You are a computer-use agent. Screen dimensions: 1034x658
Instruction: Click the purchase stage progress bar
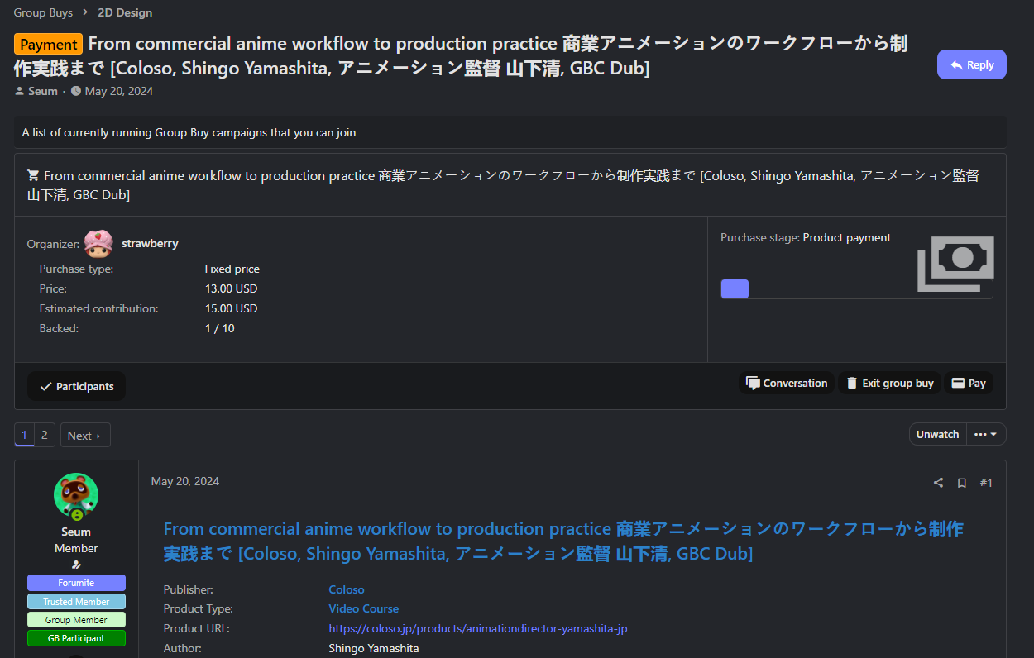855,288
